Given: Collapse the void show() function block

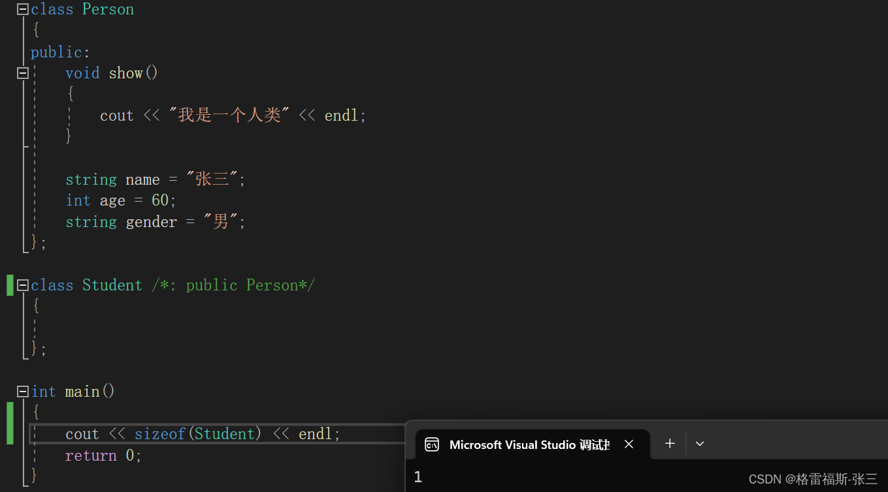Looking at the screenshot, I should point(23,73).
